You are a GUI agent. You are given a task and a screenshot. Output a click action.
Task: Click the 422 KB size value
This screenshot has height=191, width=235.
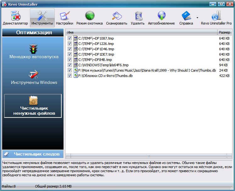[224, 76]
